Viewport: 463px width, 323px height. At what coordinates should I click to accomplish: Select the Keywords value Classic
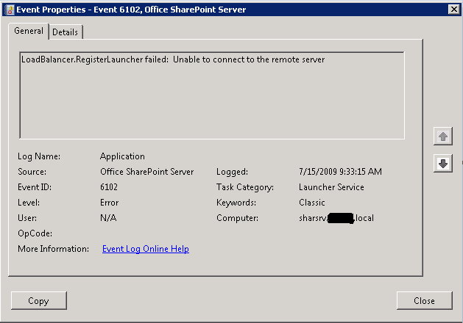click(x=312, y=203)
